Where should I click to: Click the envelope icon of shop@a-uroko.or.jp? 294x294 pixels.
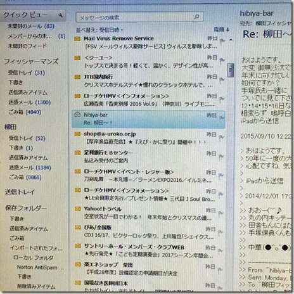point(77,134)
